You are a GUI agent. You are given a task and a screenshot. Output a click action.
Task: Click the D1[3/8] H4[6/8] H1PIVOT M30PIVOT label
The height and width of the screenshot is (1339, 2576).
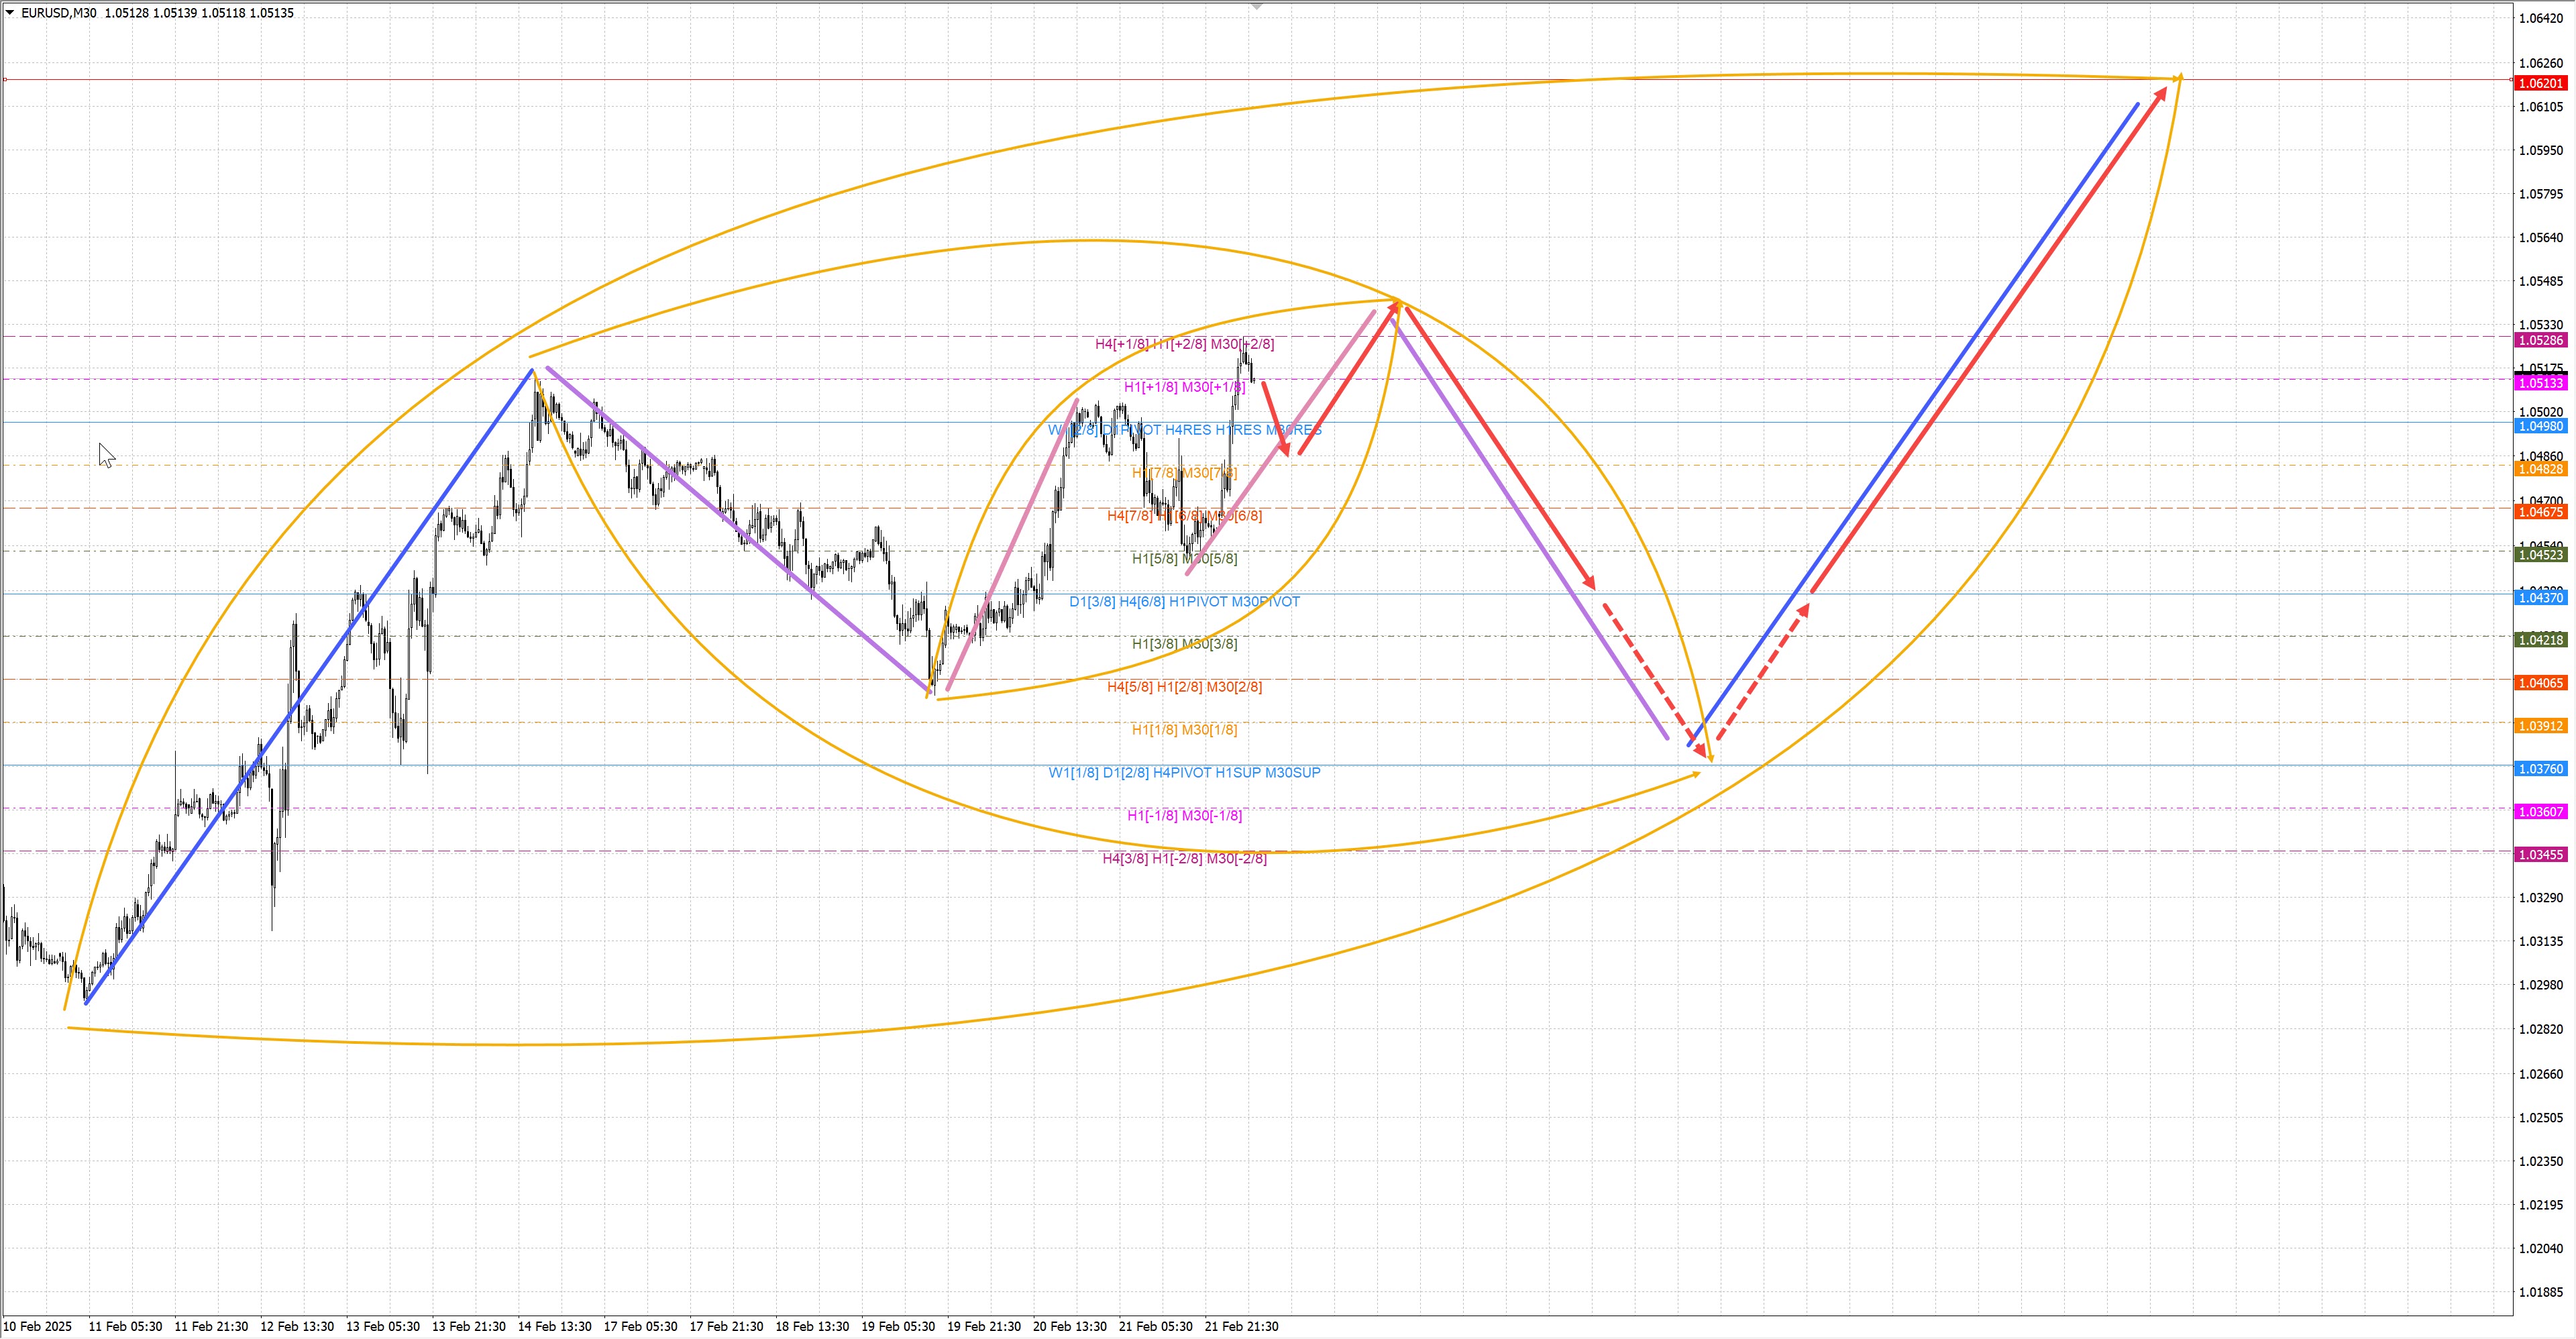[x=1184, y=602]
